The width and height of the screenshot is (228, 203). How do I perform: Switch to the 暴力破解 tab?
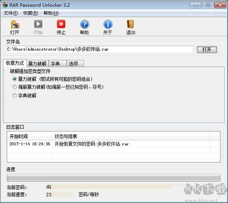tap(38, 64)
